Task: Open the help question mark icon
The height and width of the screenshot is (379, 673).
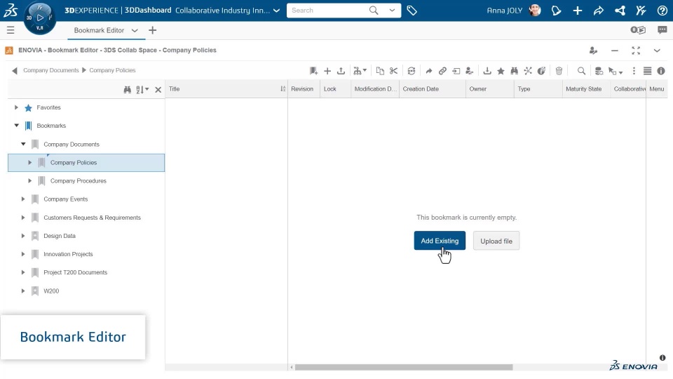Action: (x=662, y=11)
